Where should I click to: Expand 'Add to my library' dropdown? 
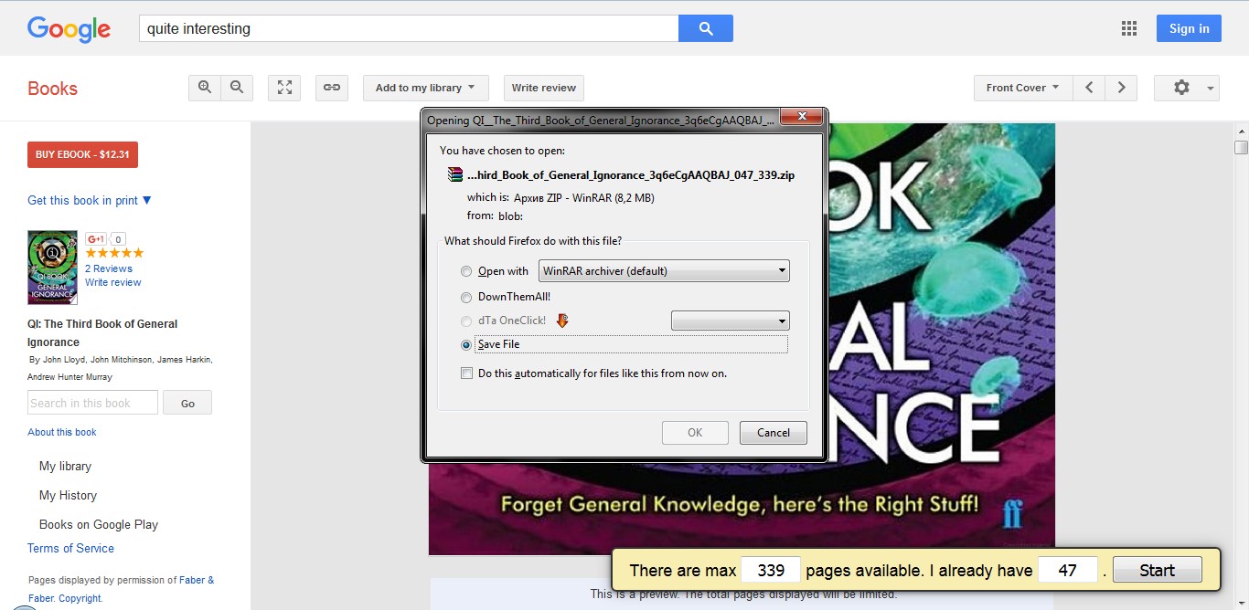[x=425, y=88]
